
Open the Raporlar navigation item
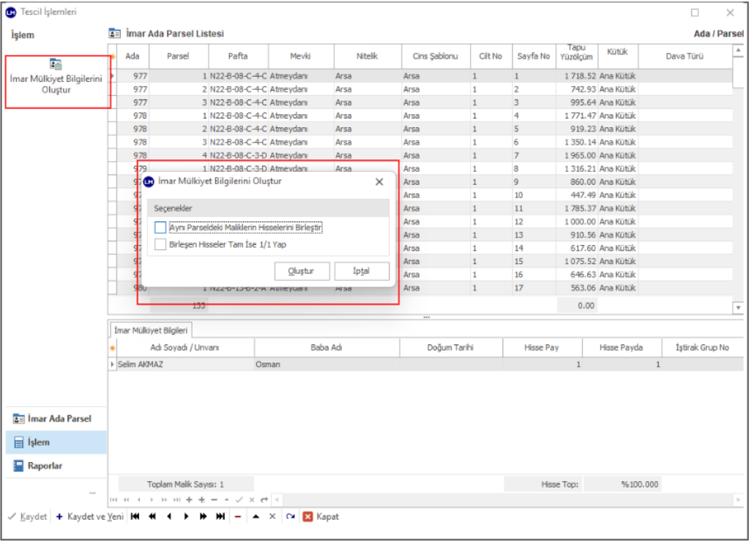[x=44, y=466]
